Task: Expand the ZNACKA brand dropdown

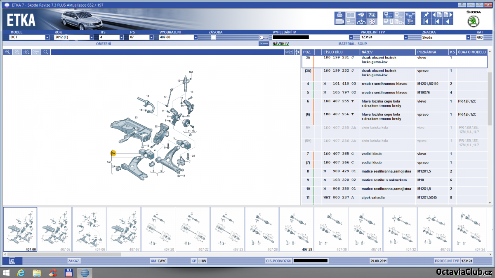Action: (x=468, y=37)
